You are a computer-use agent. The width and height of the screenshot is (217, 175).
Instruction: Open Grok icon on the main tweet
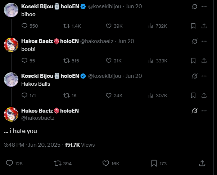tap(195, 111)
